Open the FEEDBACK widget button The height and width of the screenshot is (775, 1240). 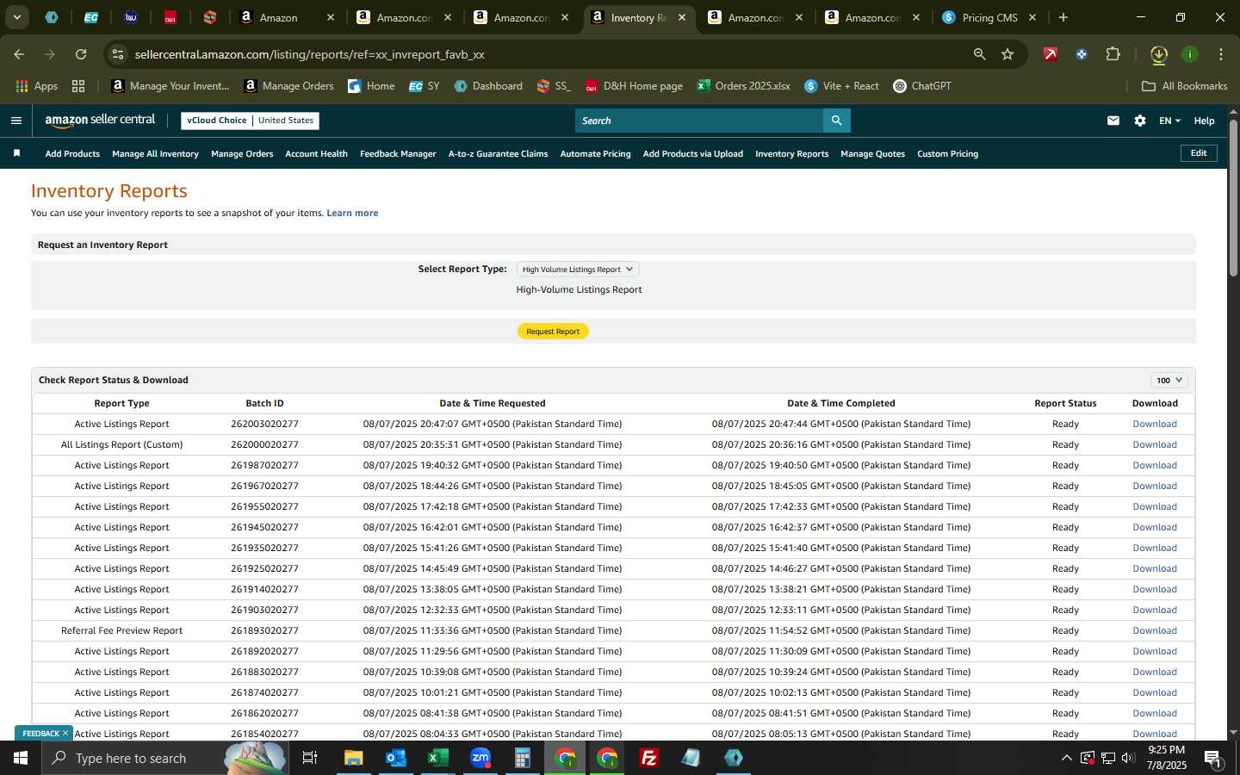coord(40,734)
